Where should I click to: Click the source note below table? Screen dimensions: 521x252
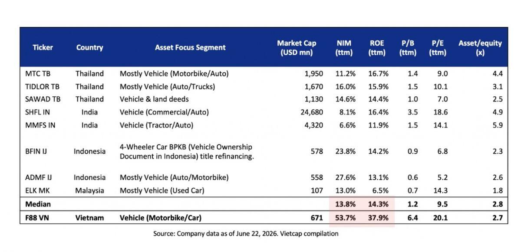246,233
